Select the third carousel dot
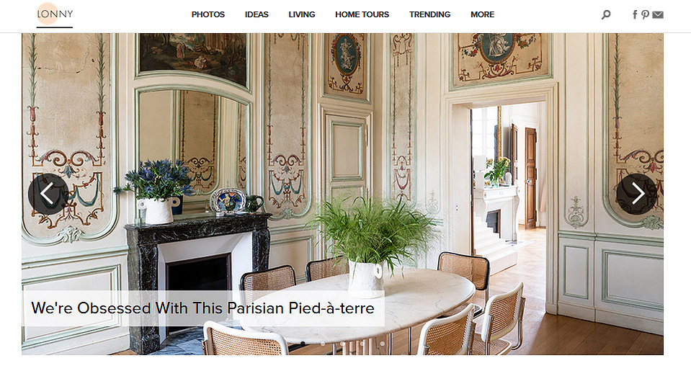691x371 pixels. [x=342, y=343]
